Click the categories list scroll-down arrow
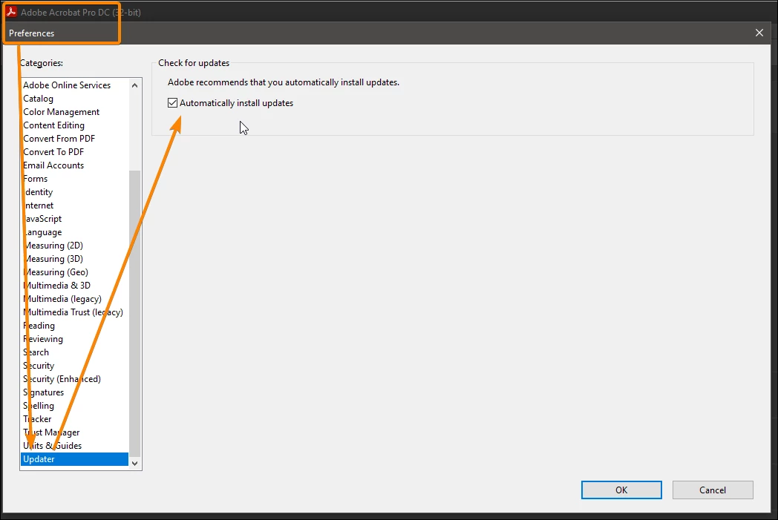Viewport: 778px width, 520px height. pos(134,464)
